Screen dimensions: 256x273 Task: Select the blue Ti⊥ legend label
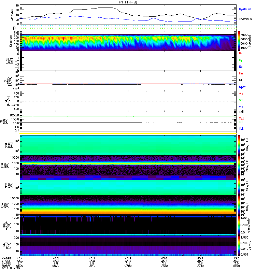tap(241, 129)
